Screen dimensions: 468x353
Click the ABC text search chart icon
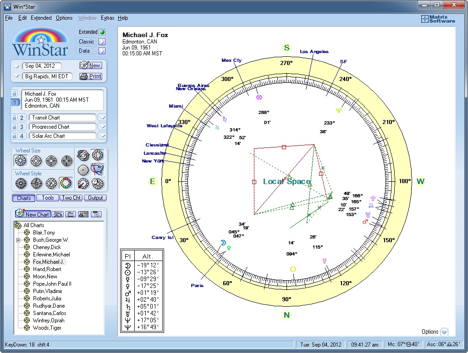[x=58, y=214]
